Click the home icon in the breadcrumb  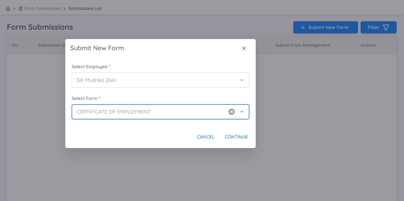tap(8, 8)
